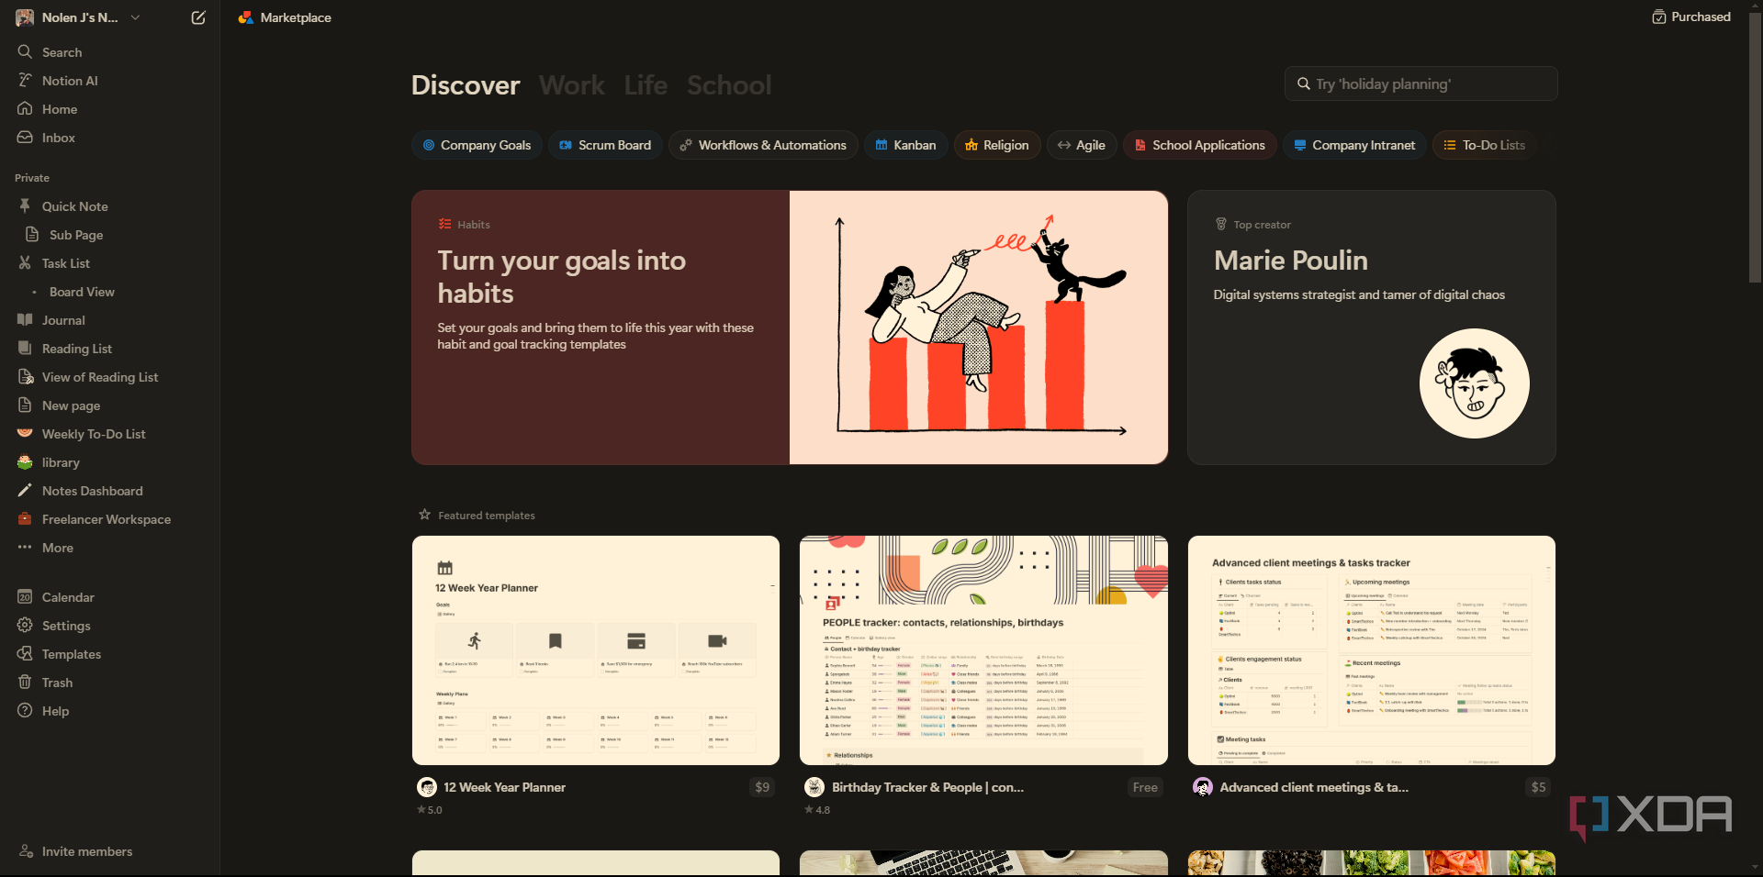Open Sub Page under Quick Note
This screenshot has width=1763, height=877.
(110, 235)
